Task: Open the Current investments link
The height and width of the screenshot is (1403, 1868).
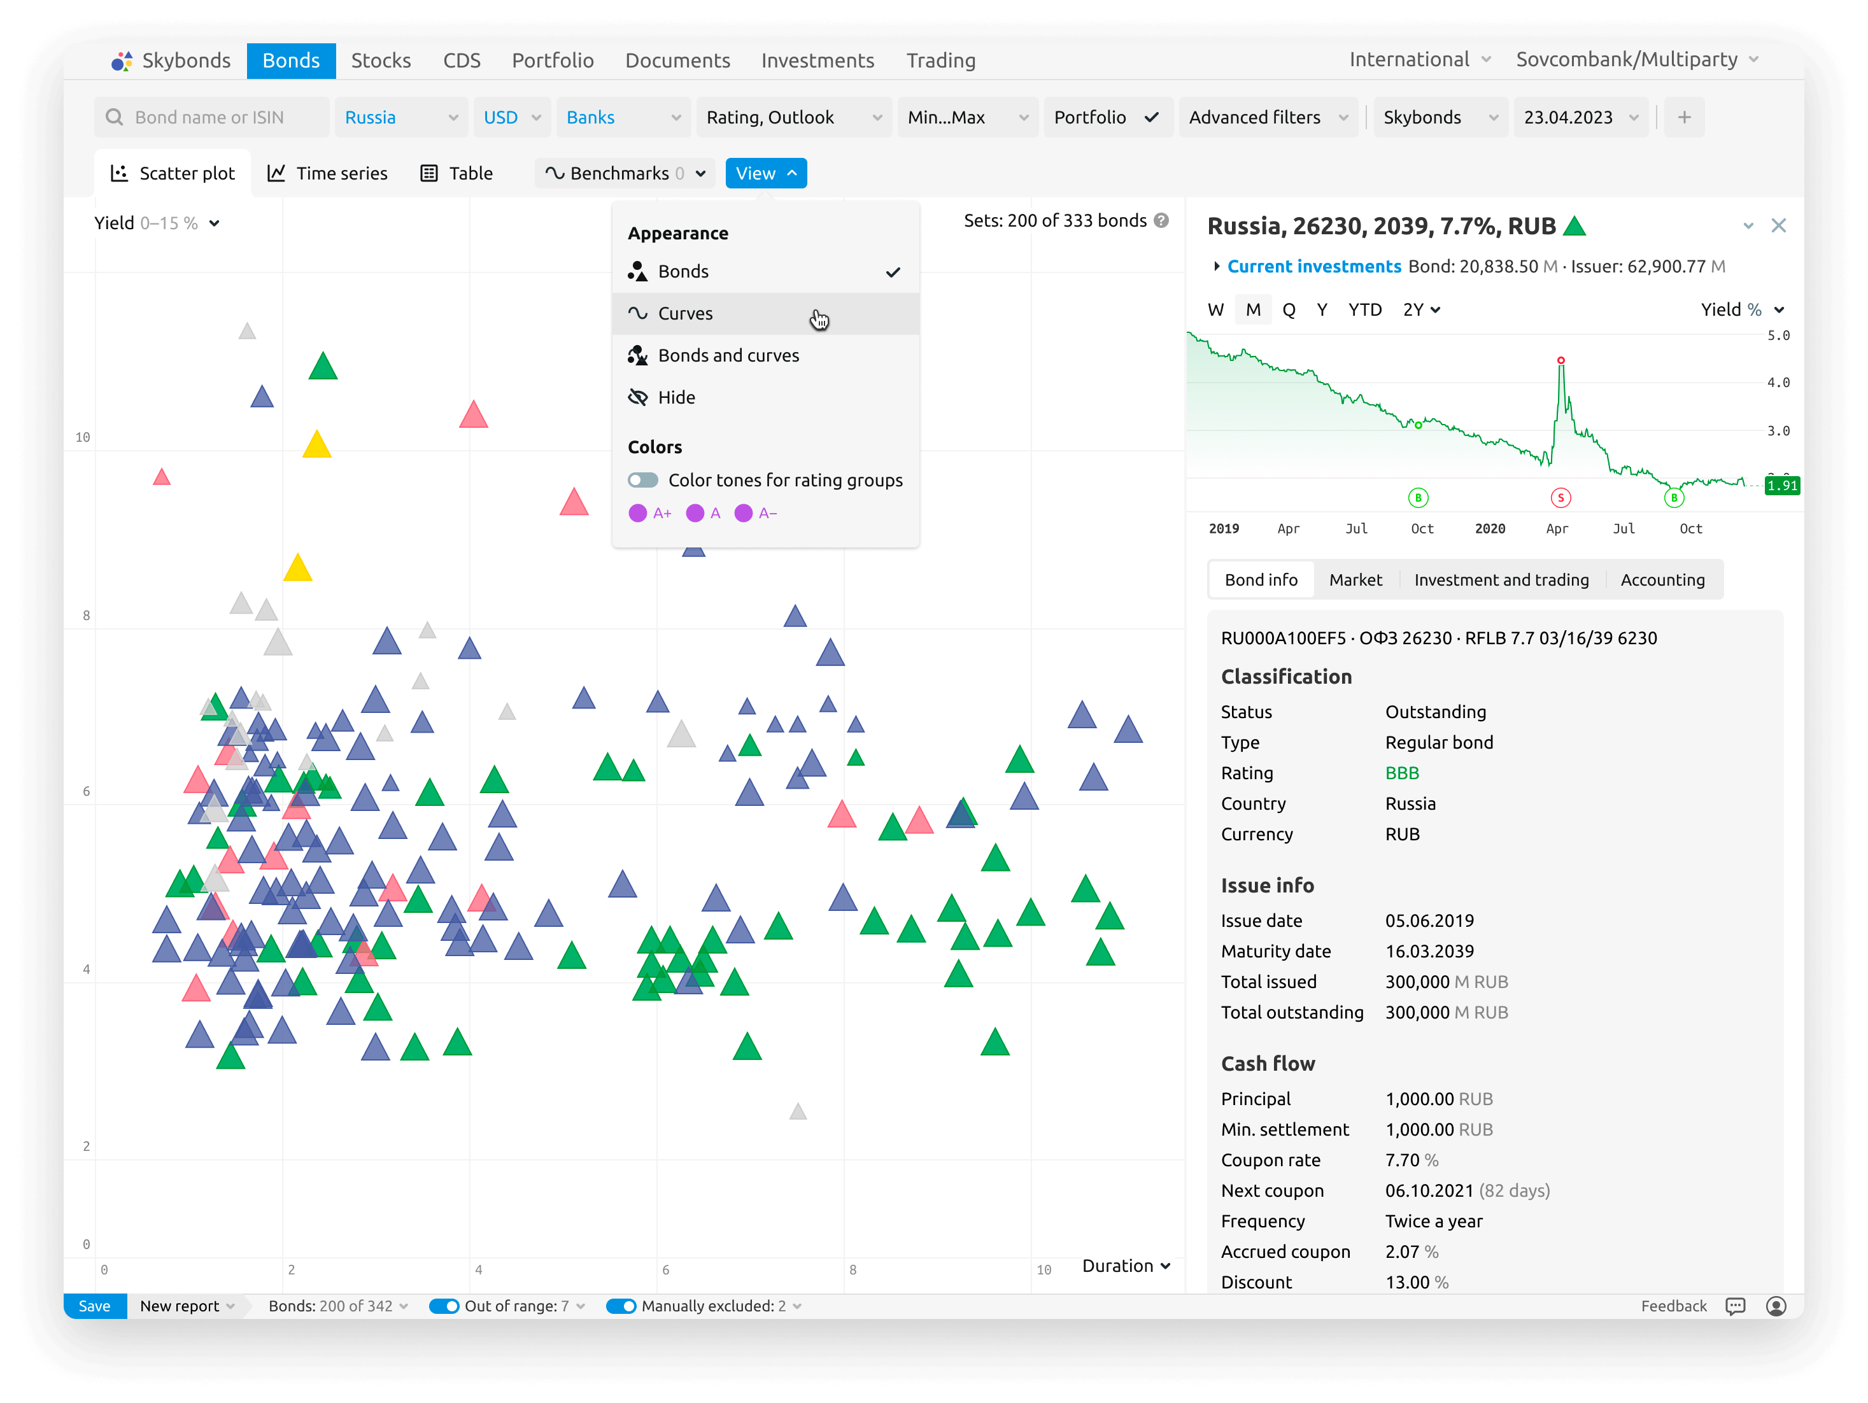Action: point(1314,266)
